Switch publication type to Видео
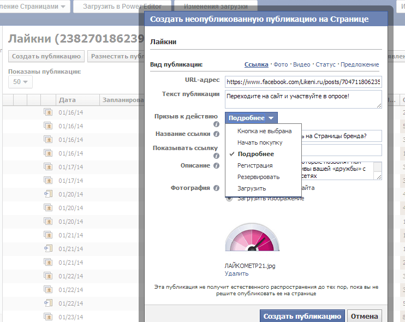The width and height of the screenshot is (405, 322). coord(301,64)
